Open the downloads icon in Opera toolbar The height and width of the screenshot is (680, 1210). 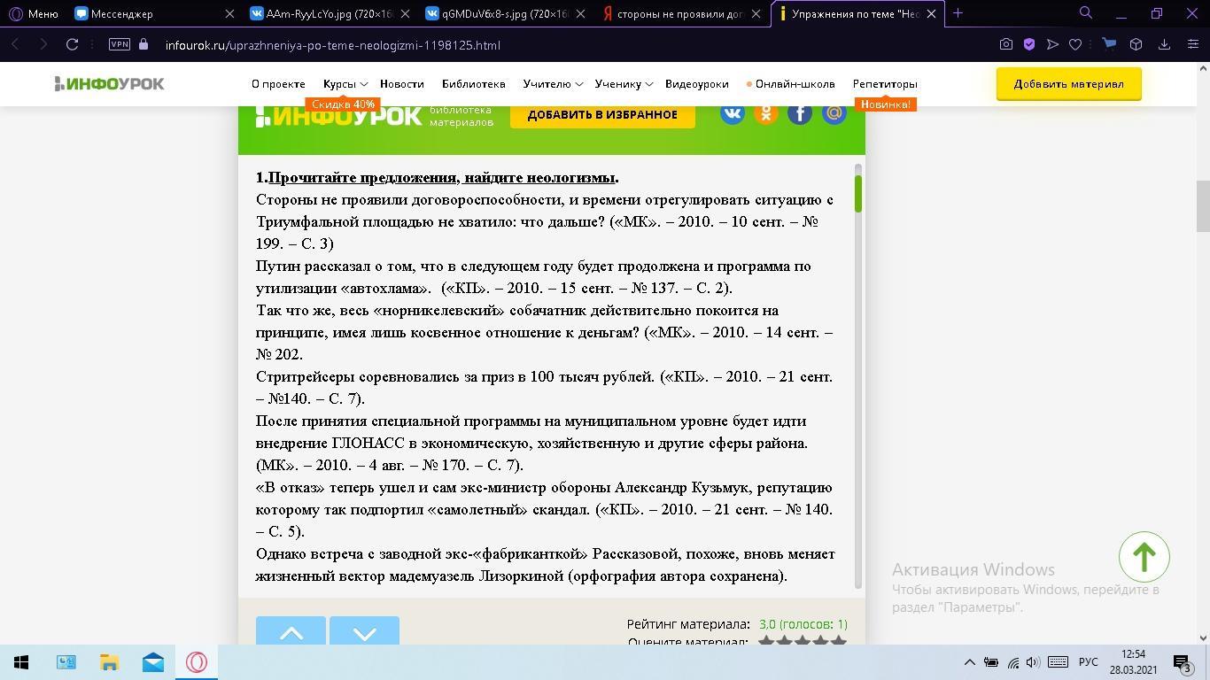(x=1165, y=44)
